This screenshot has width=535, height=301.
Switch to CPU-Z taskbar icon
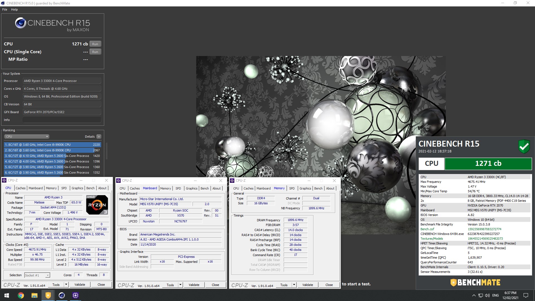[76, 295]
